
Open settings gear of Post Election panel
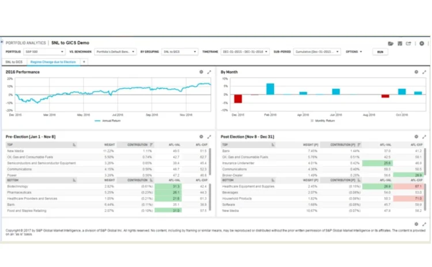point(416,137)
